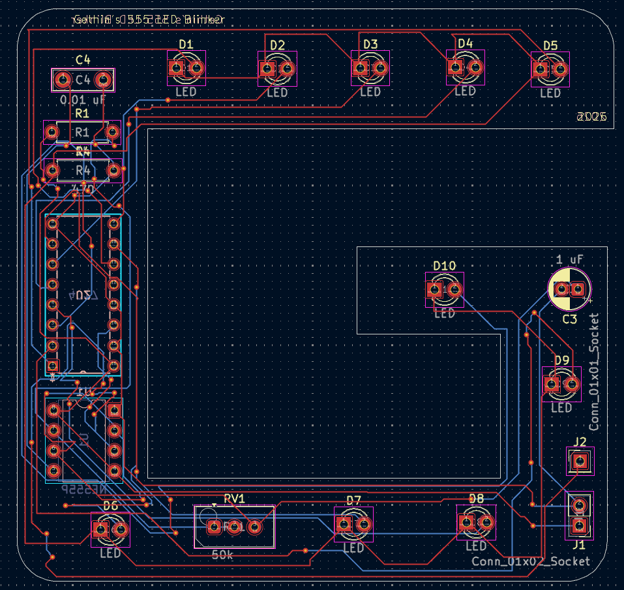Image resolution: width=624 pixels, height=590 pixels.
Task: Click the vertical "Conn_01x01_Socket" label
Action: (594, 372)
